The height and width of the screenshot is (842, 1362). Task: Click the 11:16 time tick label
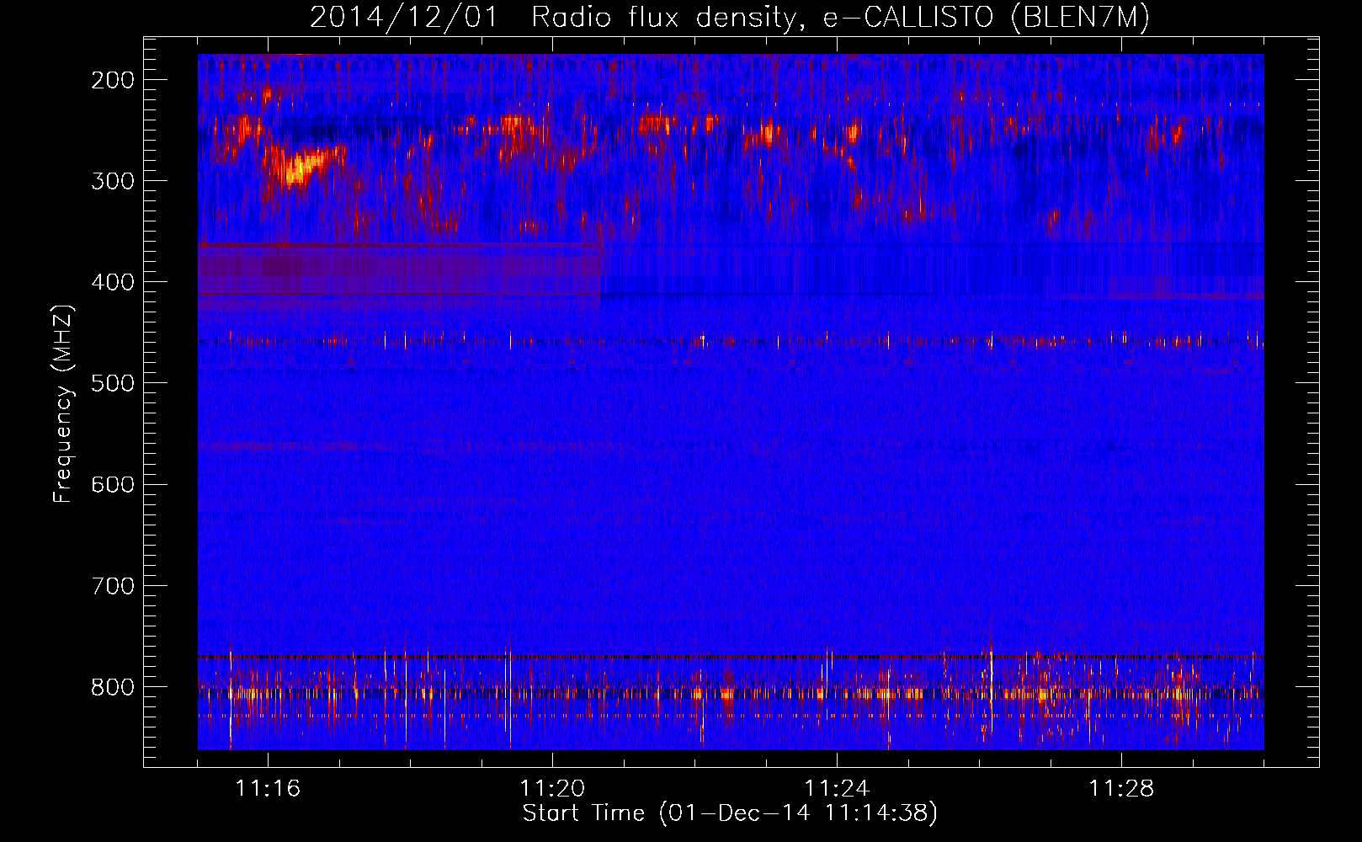click(268, 789)
